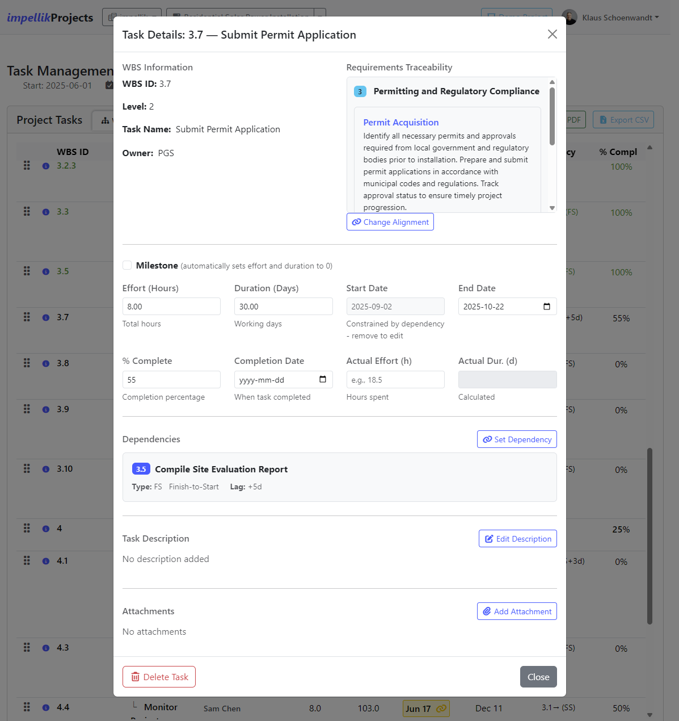Click Klaus Schoenwandt profile avatar

570,17
